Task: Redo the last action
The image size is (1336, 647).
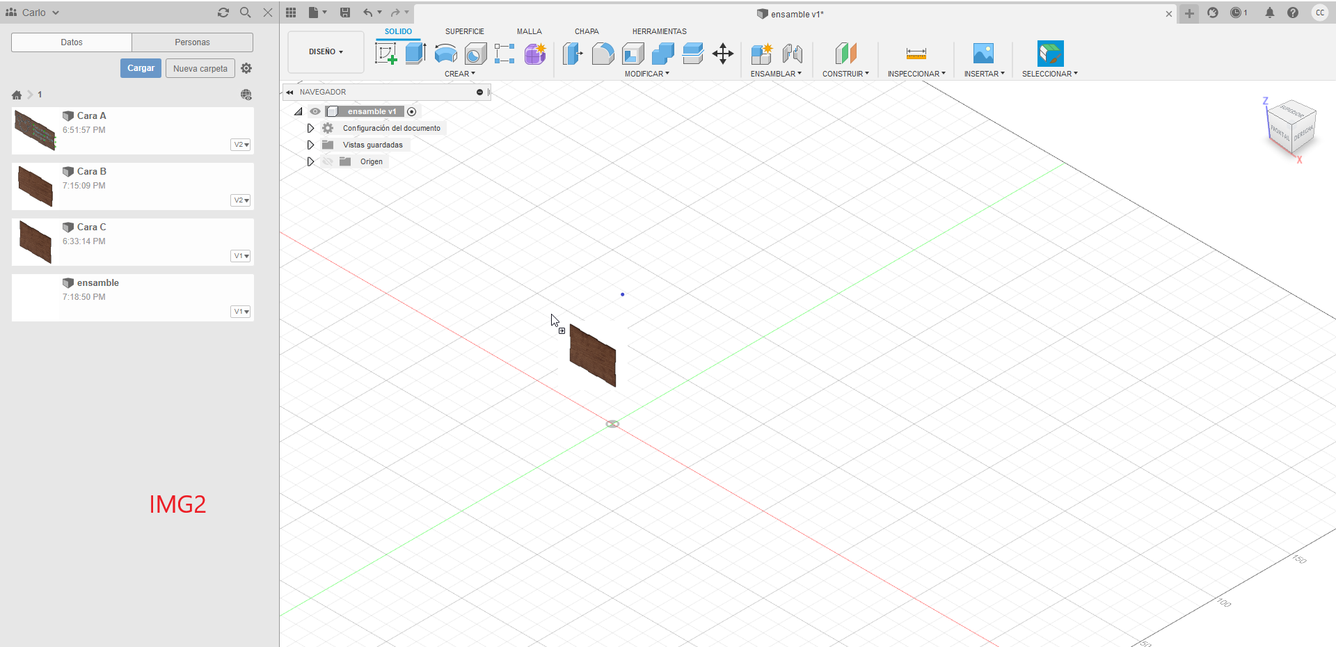Action: tap(395, 13)
